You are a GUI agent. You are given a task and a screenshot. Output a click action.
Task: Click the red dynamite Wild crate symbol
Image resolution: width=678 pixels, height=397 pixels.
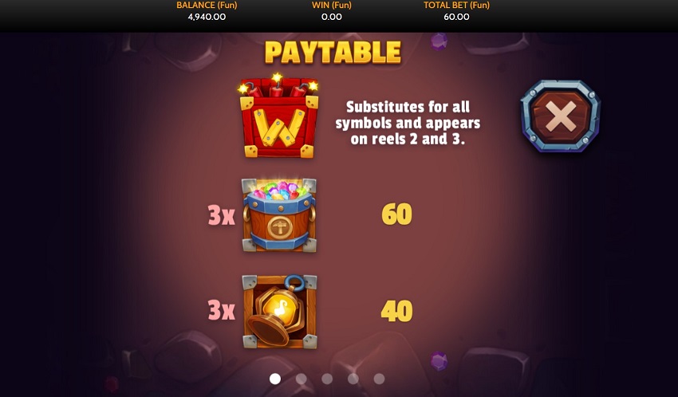tap(279, 116)
